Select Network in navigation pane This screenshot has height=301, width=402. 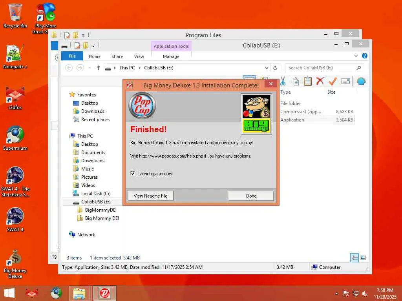tap(86, 234)
